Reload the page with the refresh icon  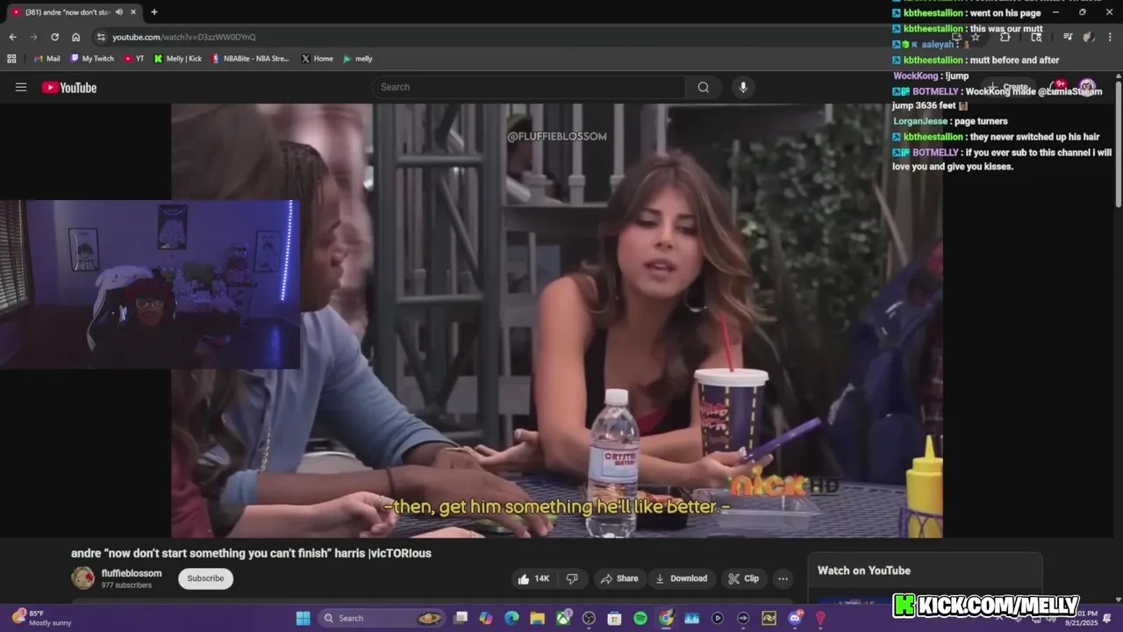[54, 37]
